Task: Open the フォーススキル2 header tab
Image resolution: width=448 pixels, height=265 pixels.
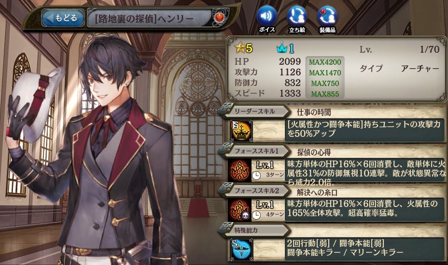Action: pyautogui.click(x=256, y=191)
